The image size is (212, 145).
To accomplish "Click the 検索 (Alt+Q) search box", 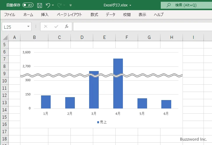I will tap(186, 5).
